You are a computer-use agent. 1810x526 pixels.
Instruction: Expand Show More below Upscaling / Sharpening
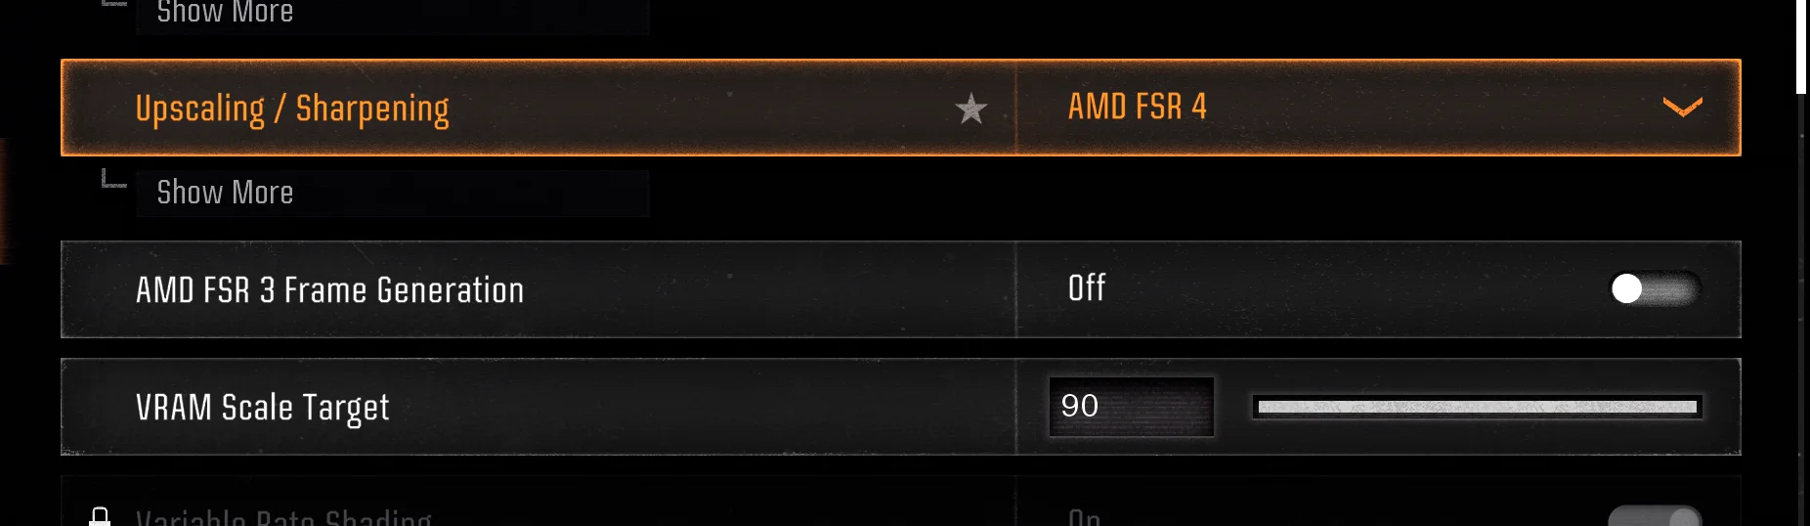click(225, 193)
